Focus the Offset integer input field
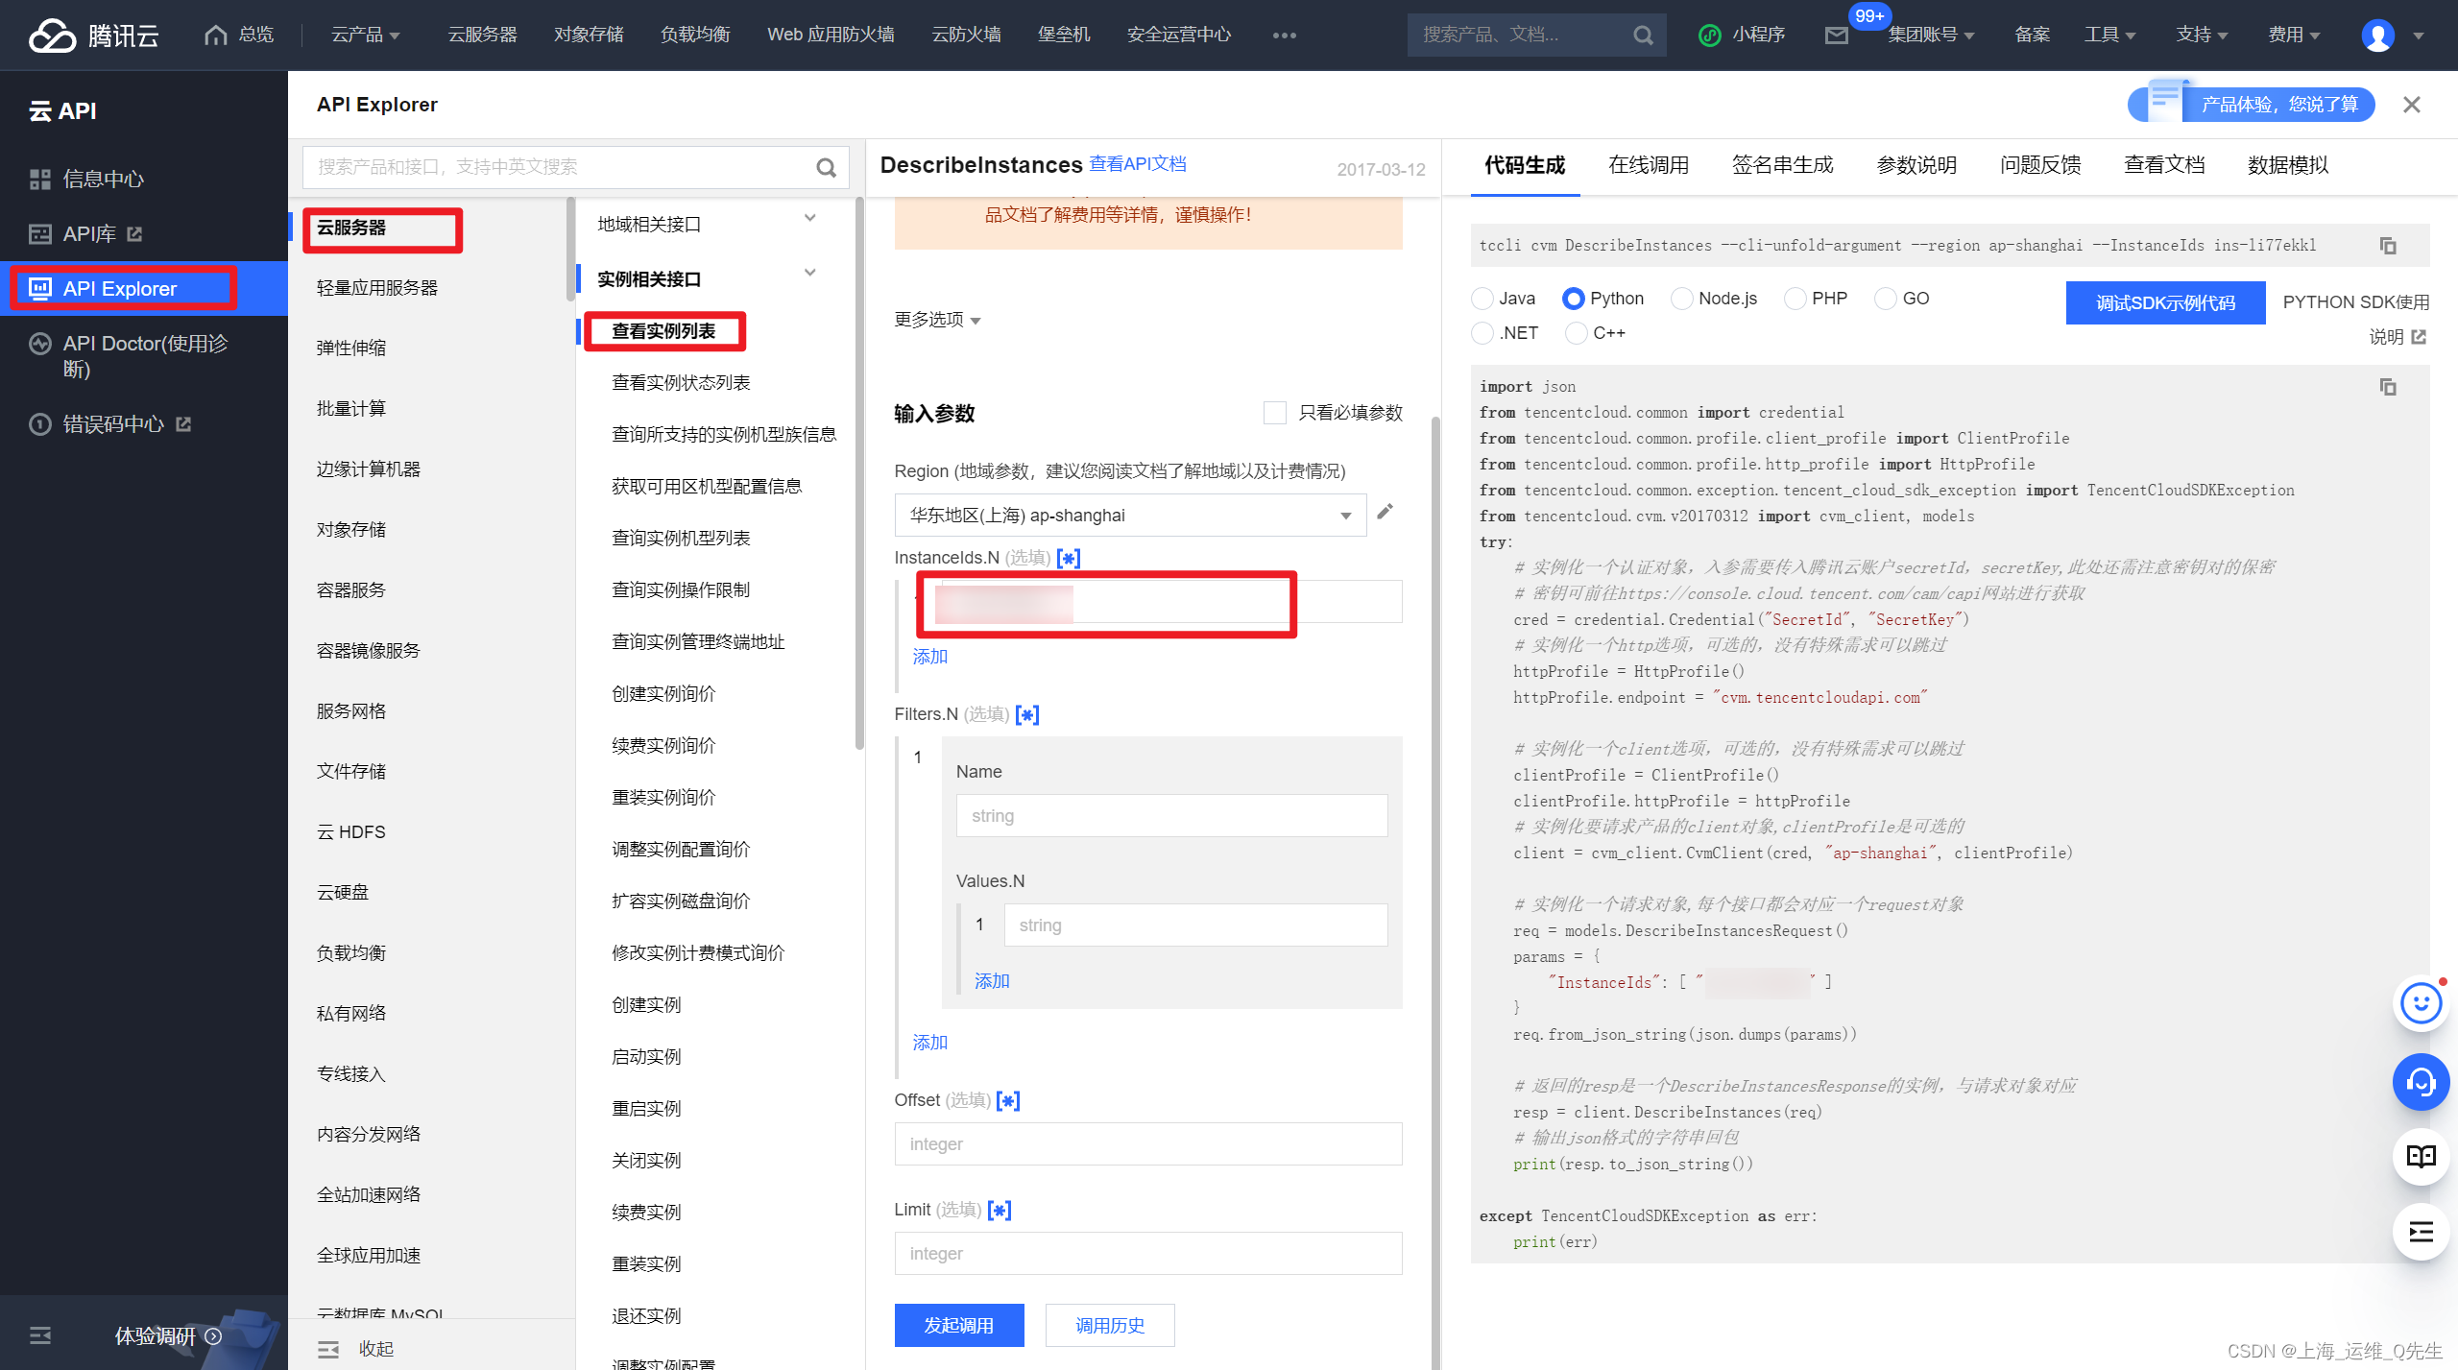This screenshot has width=2458, height=1370. 1148,1144
